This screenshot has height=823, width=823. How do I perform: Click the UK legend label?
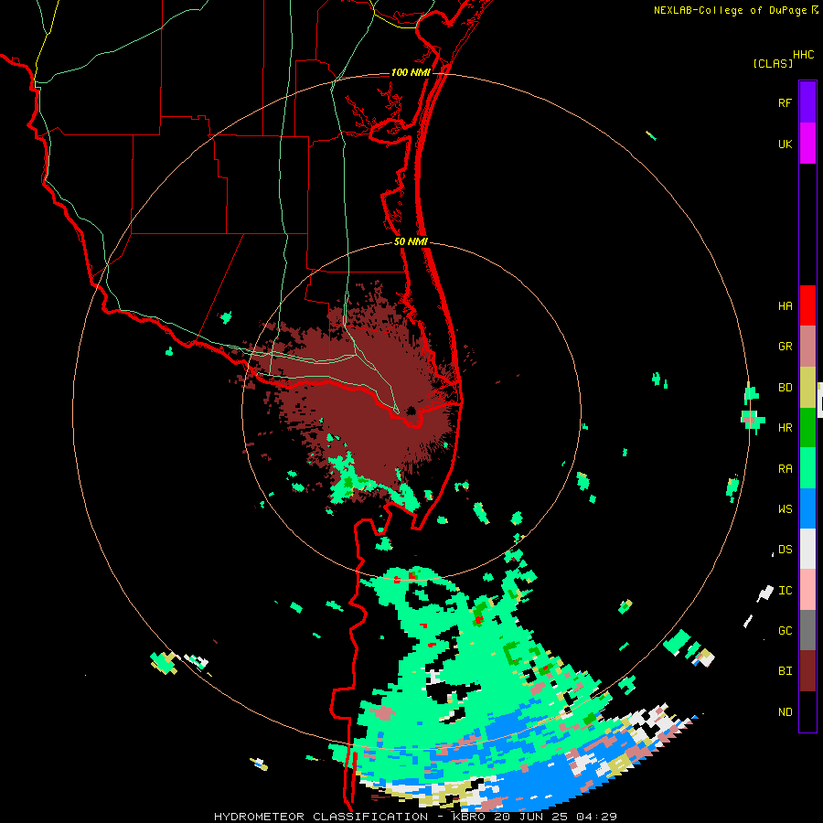pyautogui.click(x=785, y=144)
